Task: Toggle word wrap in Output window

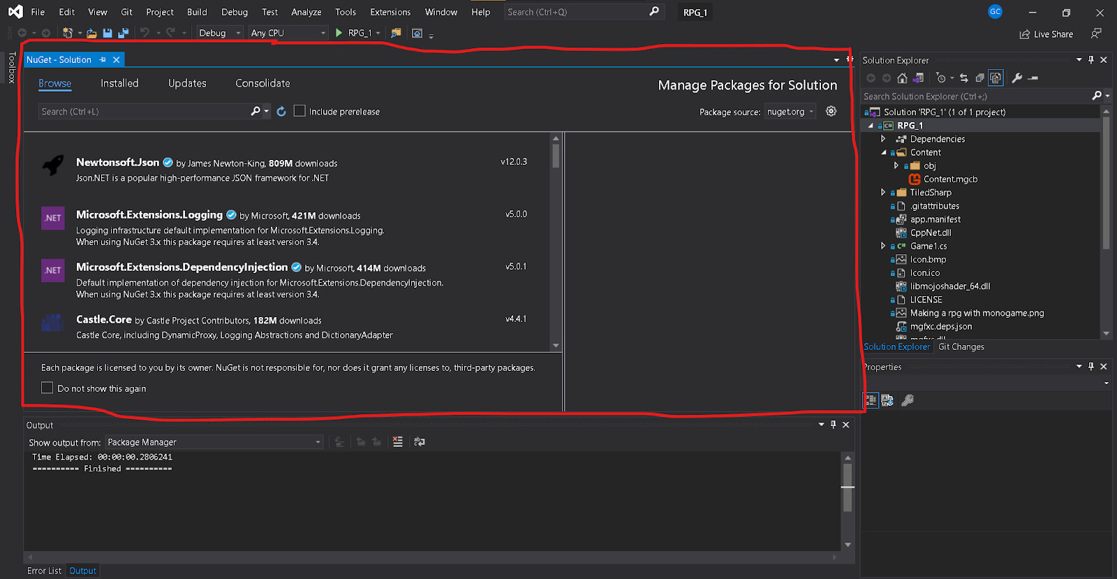Action: click(420, 441)
